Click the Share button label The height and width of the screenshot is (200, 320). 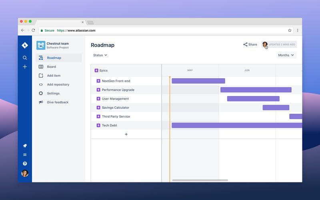(x=253, y=44)
